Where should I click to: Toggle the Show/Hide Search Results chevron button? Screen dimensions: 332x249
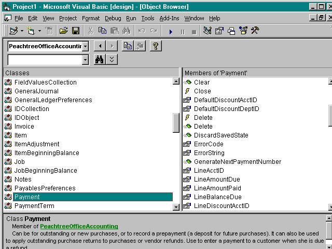tap(112, 60)
